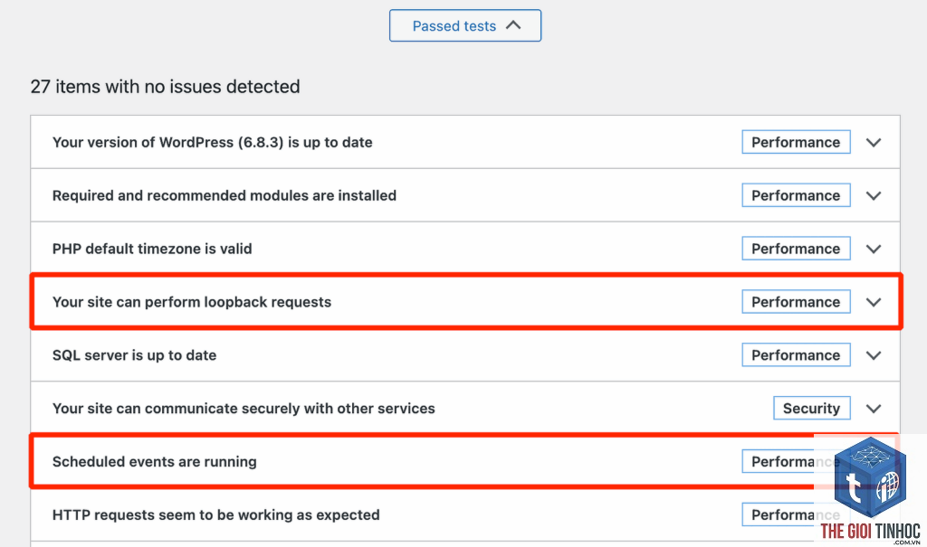Click 'Your site can perform loopback requests'
The image size is (927, 547).
click(192, 302)
